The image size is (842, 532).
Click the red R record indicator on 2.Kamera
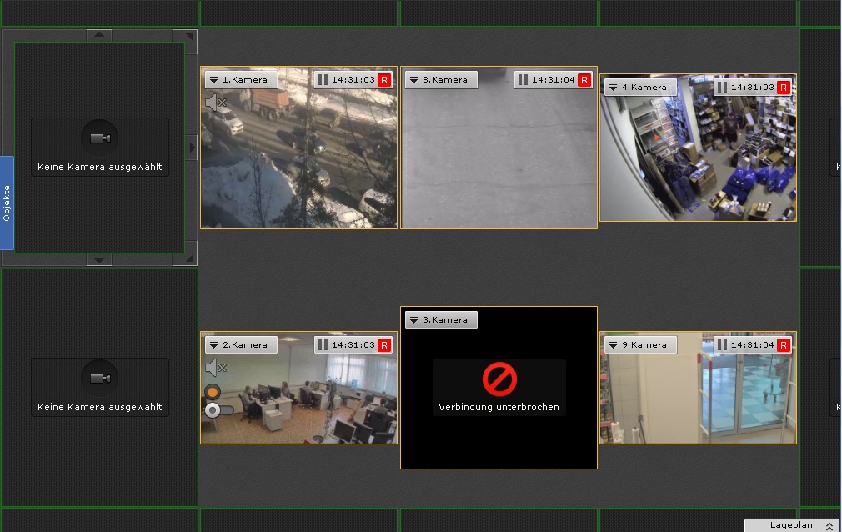pyautogui.click(x=384, y=345)
